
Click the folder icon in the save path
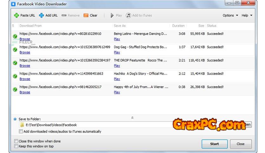pyautogui.click(x=22, y=125)
